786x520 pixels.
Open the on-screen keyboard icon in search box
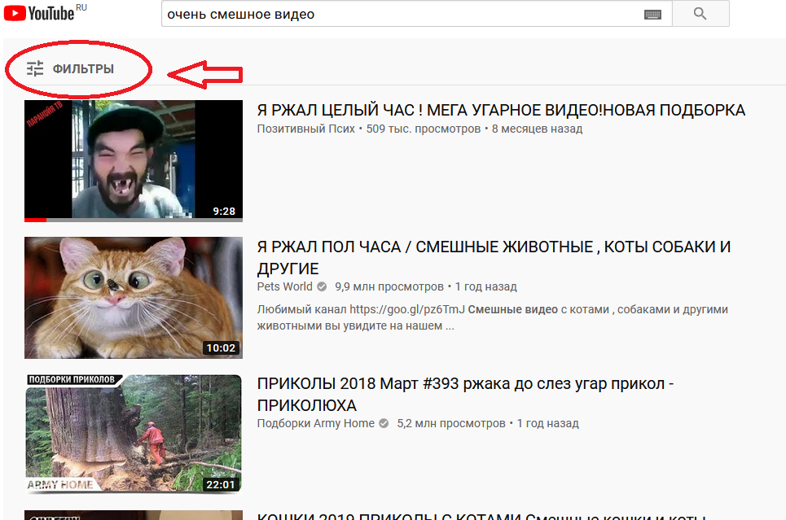point(652,15)
